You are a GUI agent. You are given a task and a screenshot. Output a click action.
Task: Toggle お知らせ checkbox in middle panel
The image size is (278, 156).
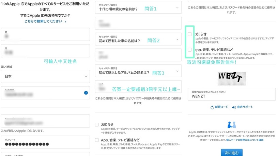point(97,125)
